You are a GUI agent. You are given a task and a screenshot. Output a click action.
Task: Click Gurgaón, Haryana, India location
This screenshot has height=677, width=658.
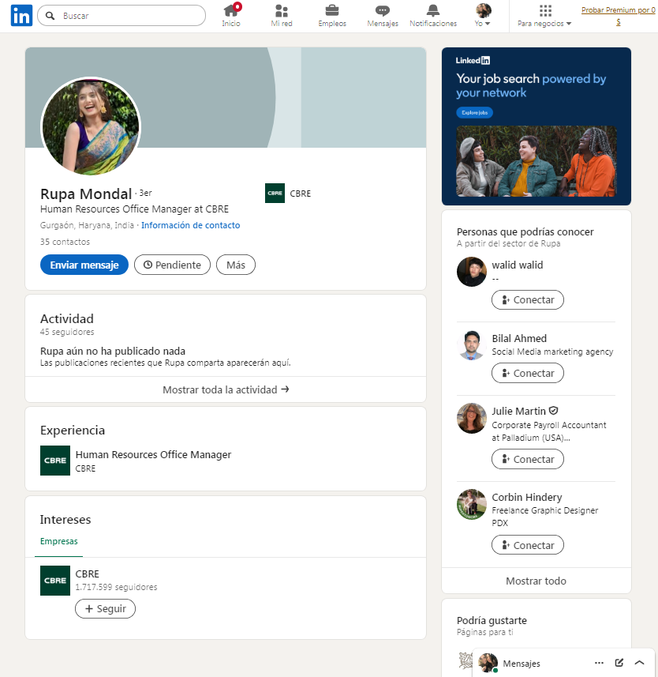(87, 225)
